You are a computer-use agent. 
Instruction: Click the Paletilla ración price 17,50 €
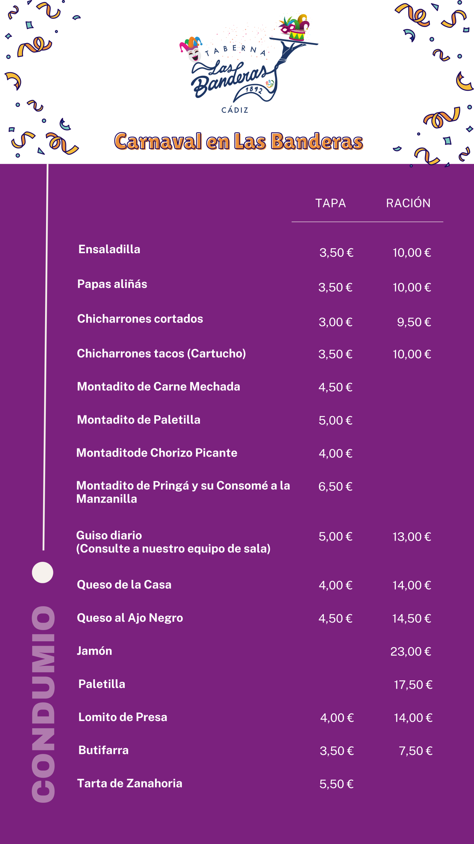click(x=413, y=685)
